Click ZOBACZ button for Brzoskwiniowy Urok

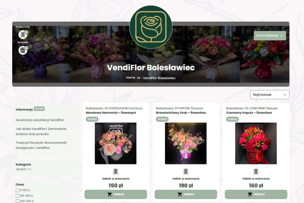tap(186, 194)
